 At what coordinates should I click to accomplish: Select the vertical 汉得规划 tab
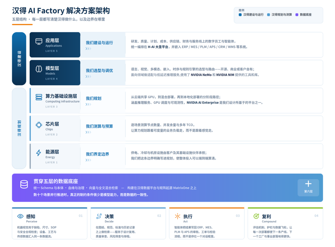[19, 128]
